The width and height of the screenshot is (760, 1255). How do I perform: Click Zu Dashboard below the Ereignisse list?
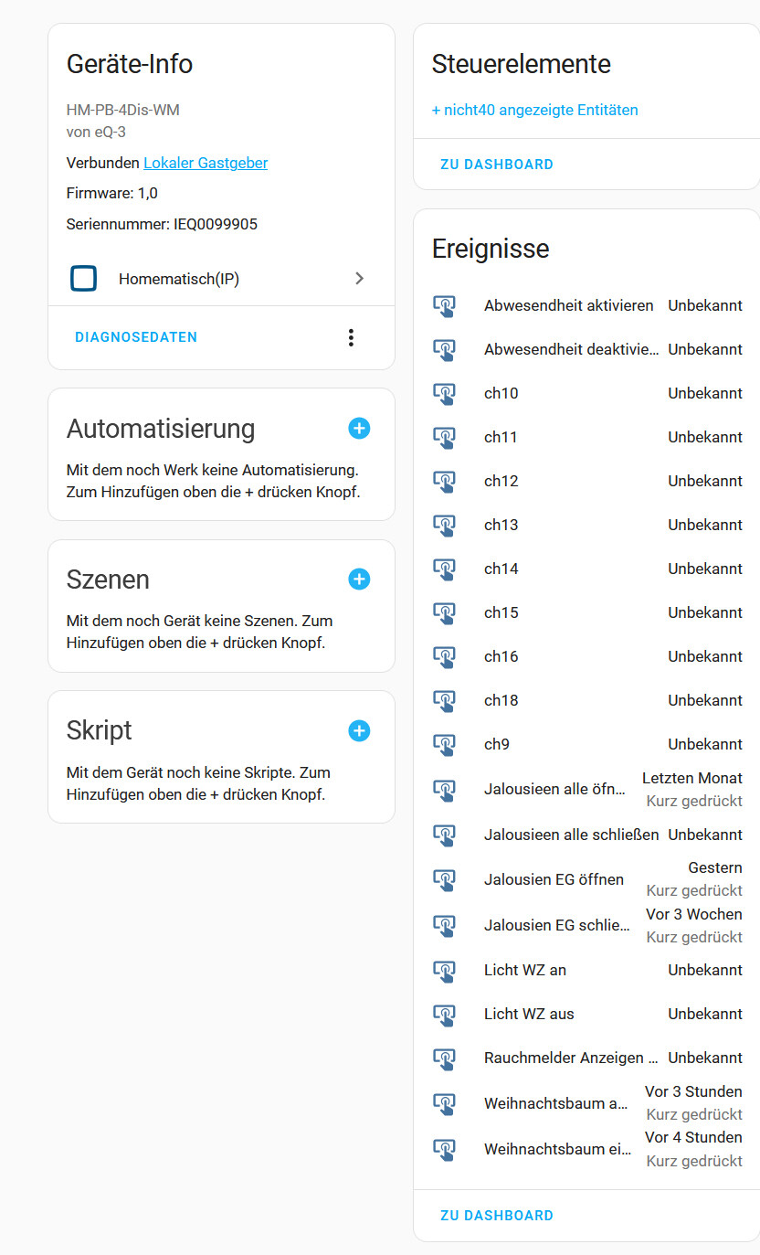497,1216
